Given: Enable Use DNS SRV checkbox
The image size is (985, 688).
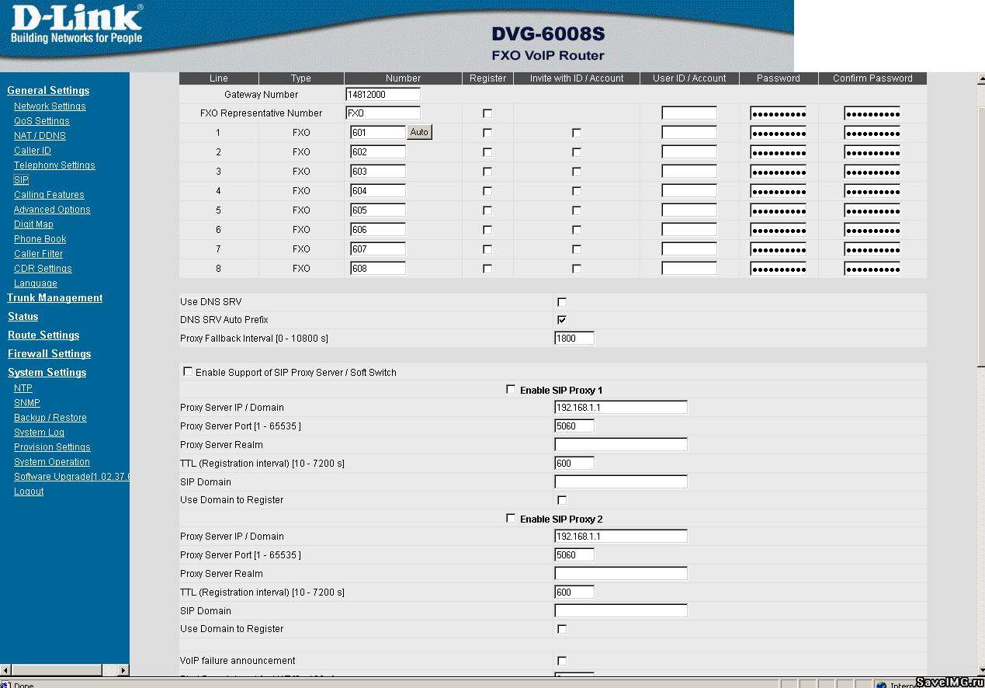Looking at the screenshot, I should click(562, 301).
